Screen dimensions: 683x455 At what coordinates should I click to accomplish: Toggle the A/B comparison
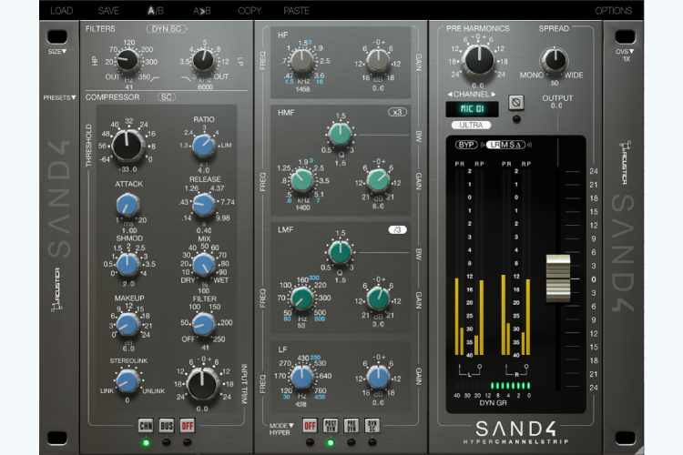[x=156, y=10]
